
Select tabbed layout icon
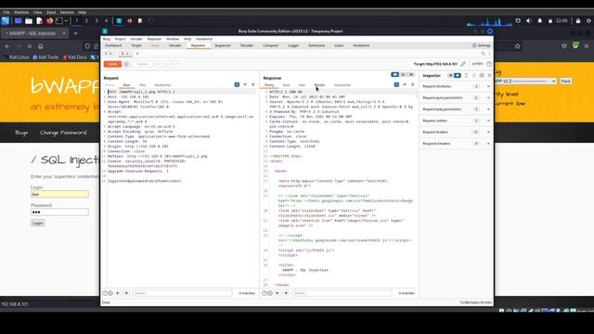411,74
